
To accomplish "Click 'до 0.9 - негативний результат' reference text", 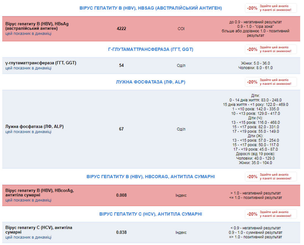I will coord(255,22).
